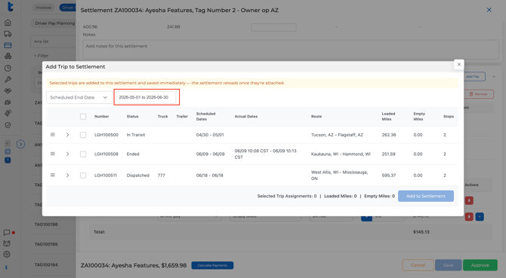Click the TAG100196 row in the list

click(x=46, y=225)
